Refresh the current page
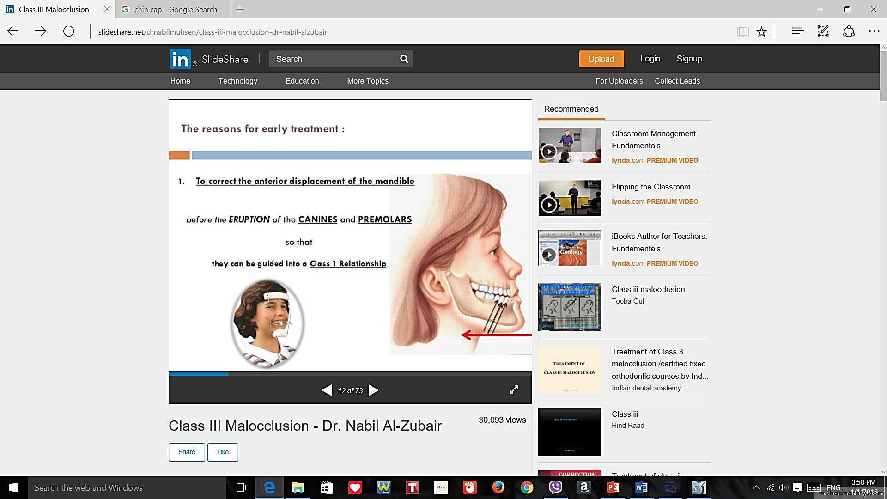 [x=68, y=31]
